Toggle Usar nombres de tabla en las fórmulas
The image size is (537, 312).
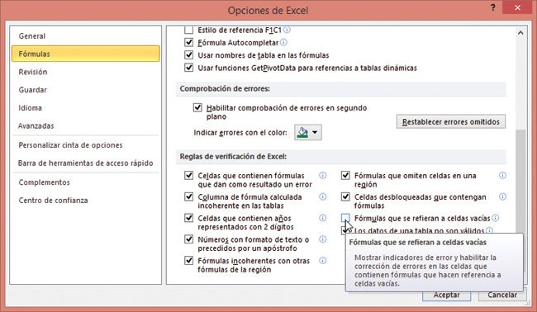(x=188, y=55)
